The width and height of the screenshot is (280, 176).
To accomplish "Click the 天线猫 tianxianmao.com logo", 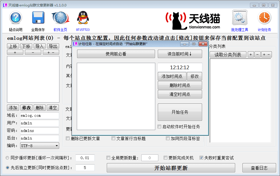I will coord(193,21).
